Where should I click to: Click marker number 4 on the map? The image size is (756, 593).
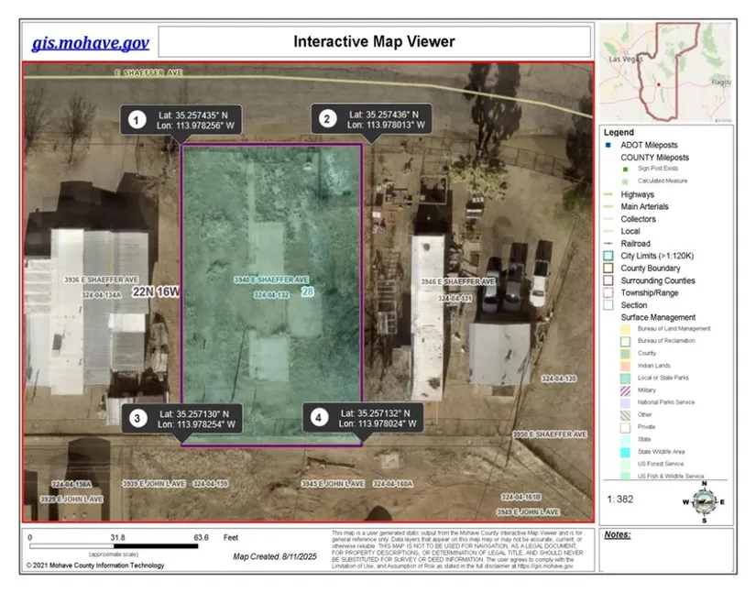tap(319, 418)
